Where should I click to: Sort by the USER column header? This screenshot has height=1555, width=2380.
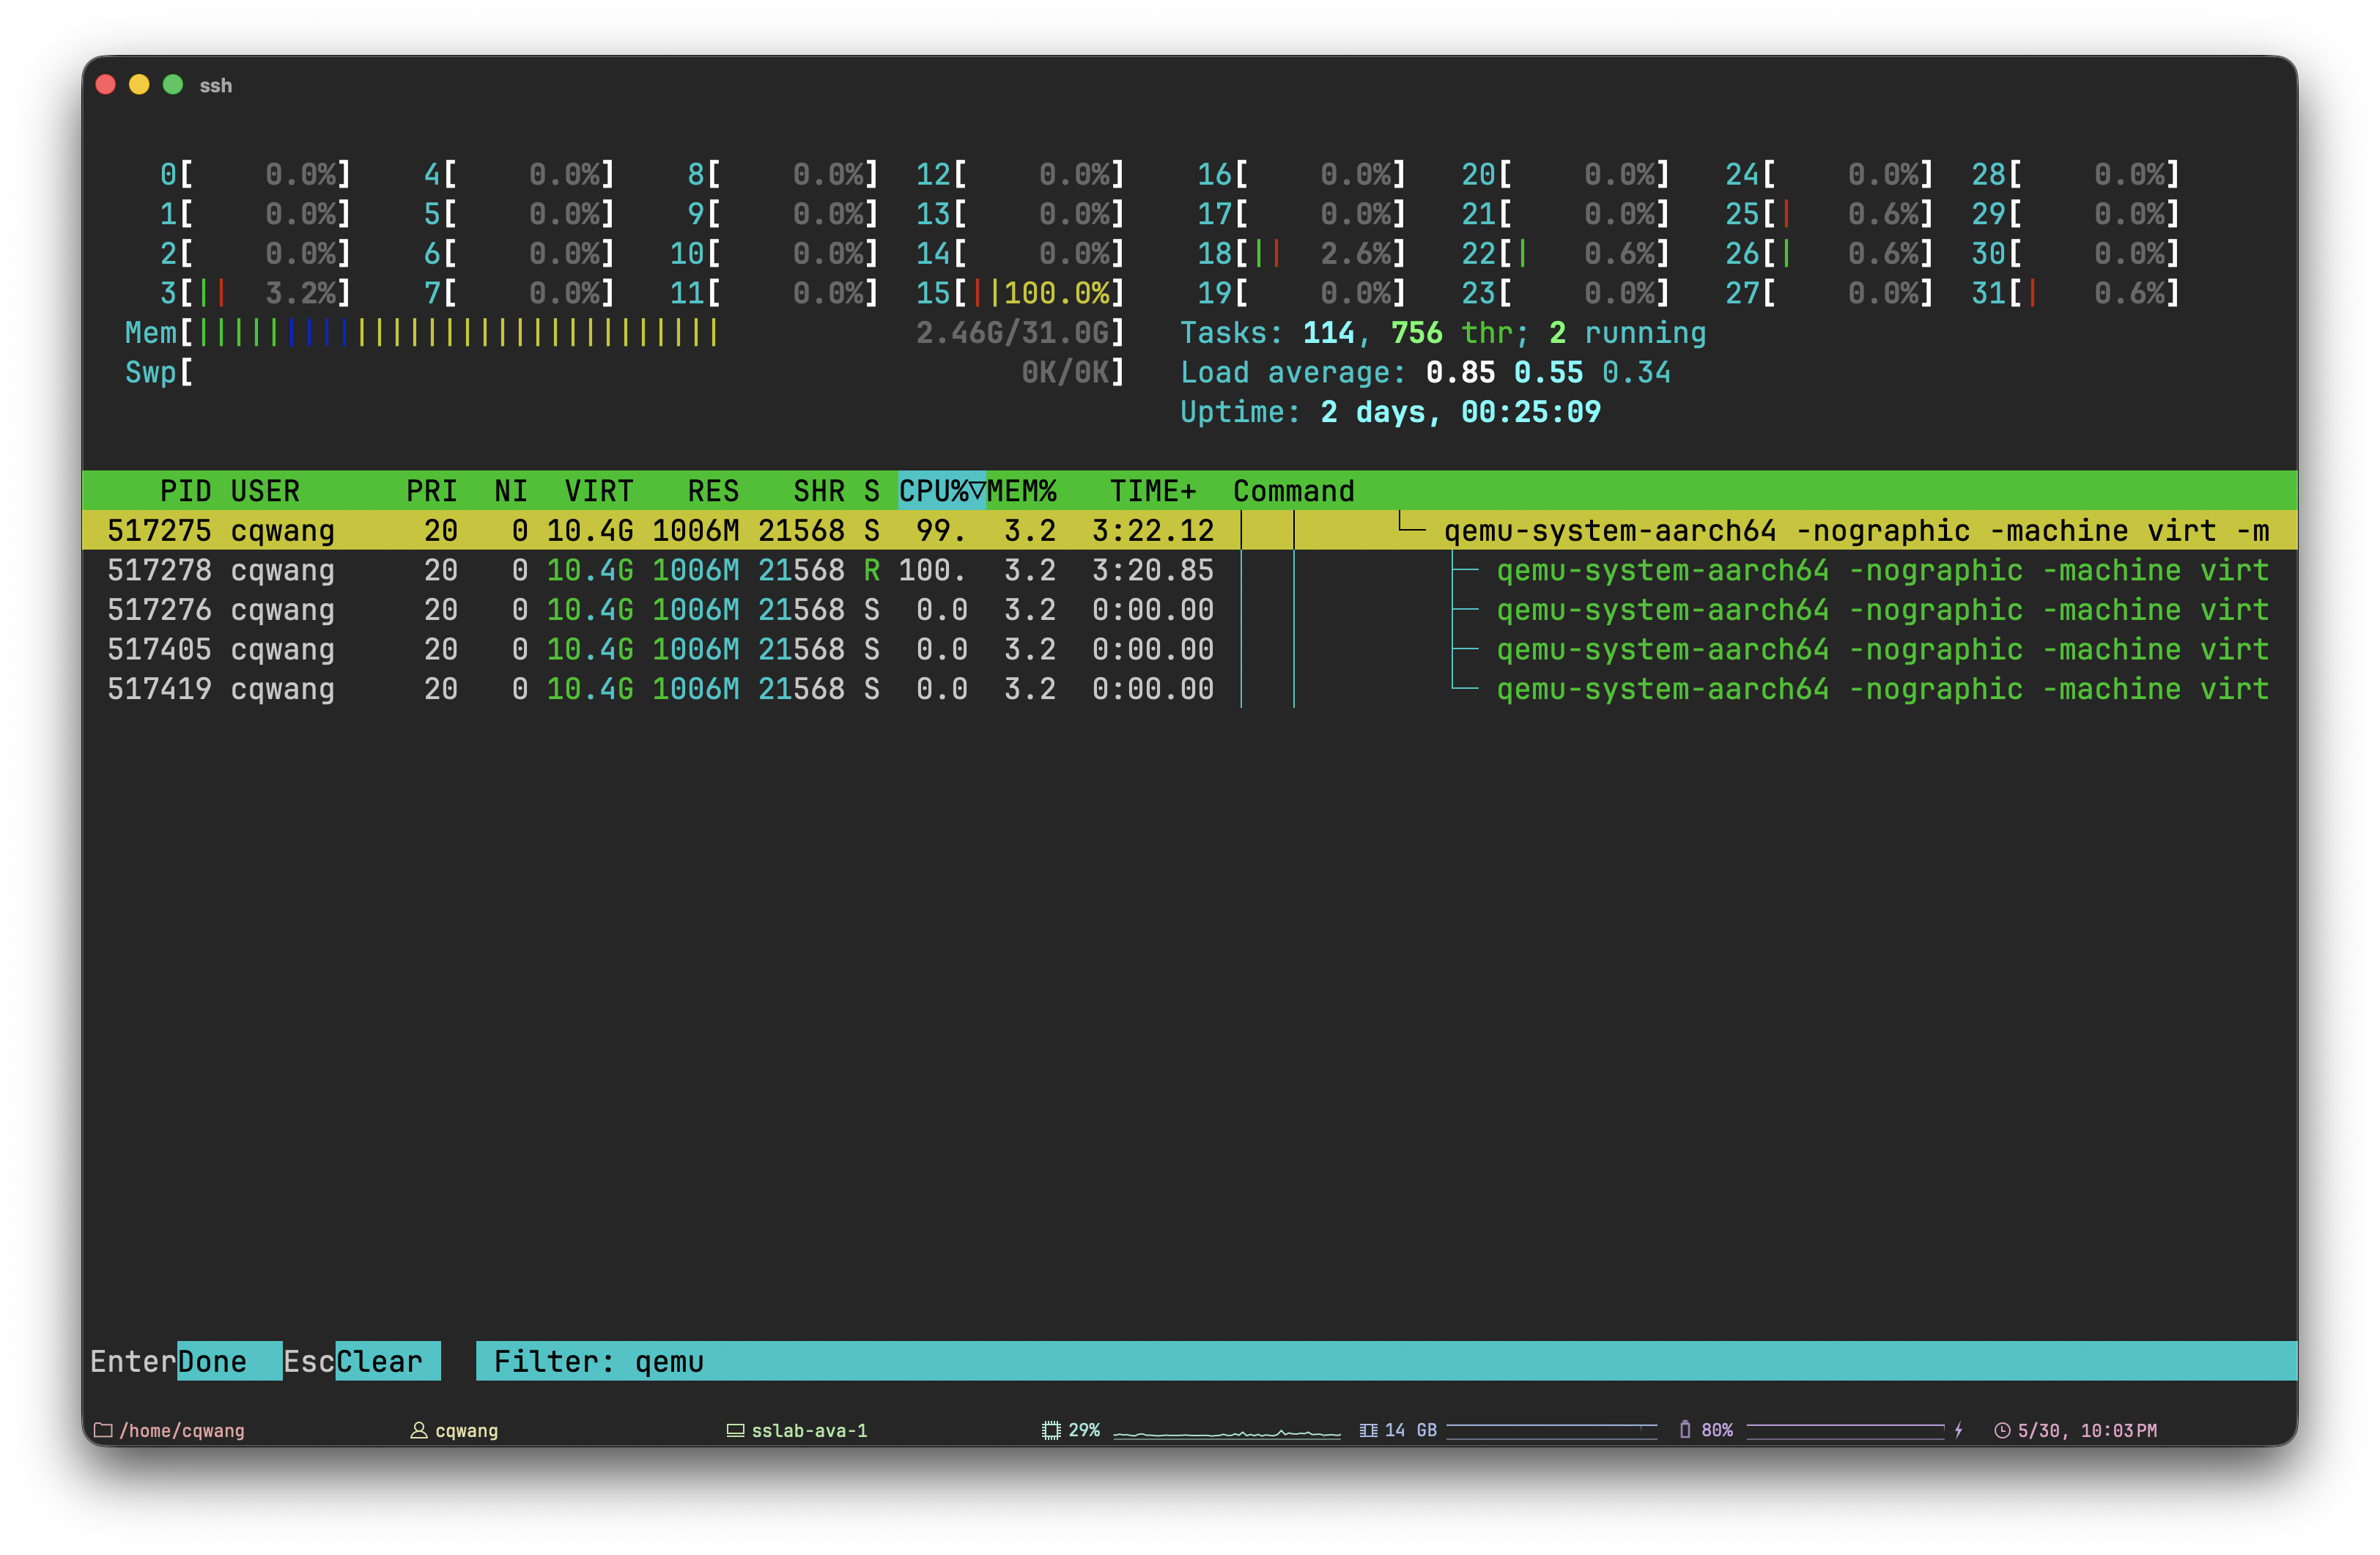pos(265,491)
